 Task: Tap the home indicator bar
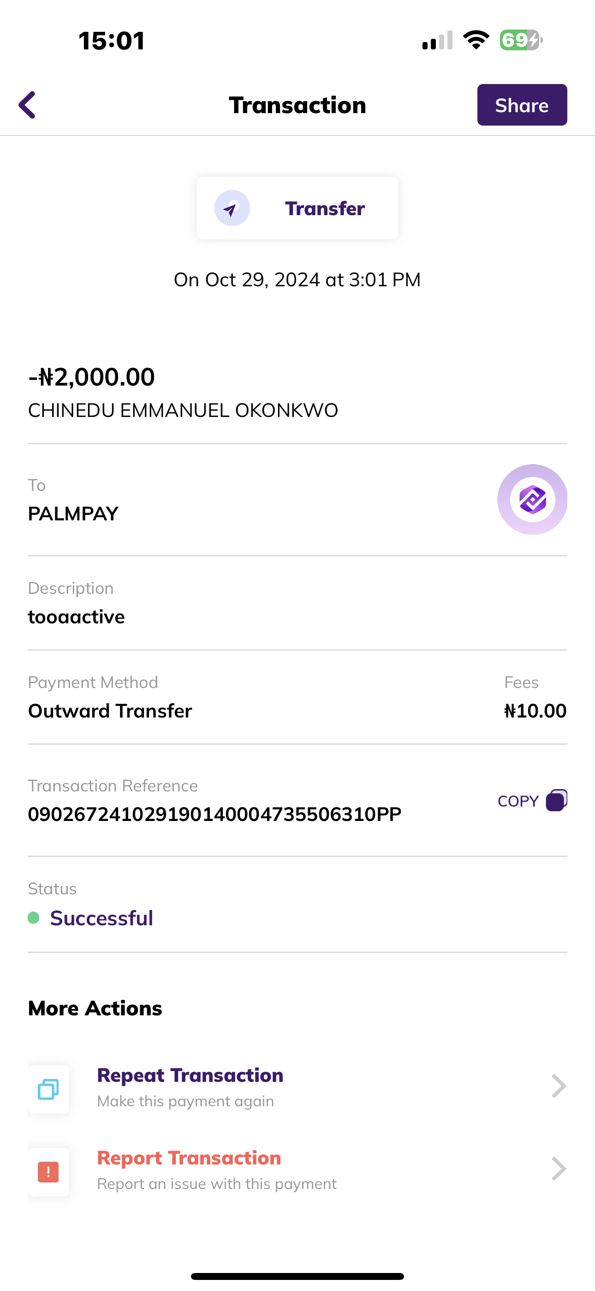pos(297,1276)
